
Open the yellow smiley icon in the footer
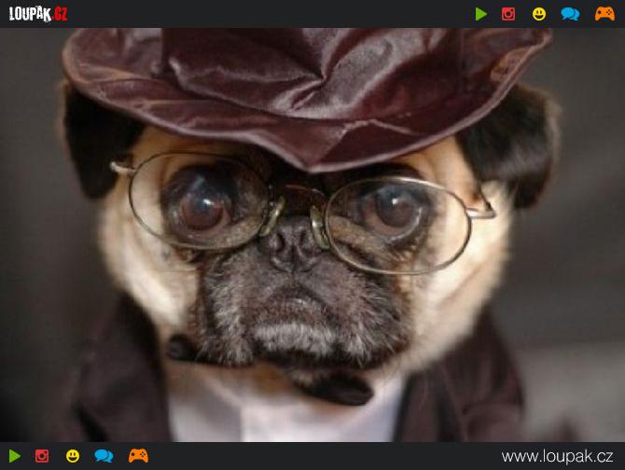[73, 456]
